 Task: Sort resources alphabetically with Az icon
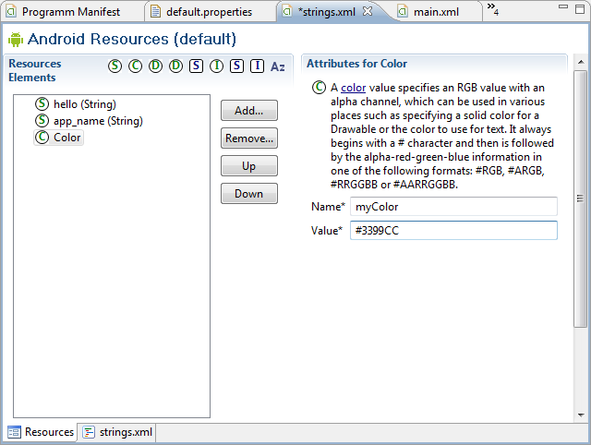point(278,66)
